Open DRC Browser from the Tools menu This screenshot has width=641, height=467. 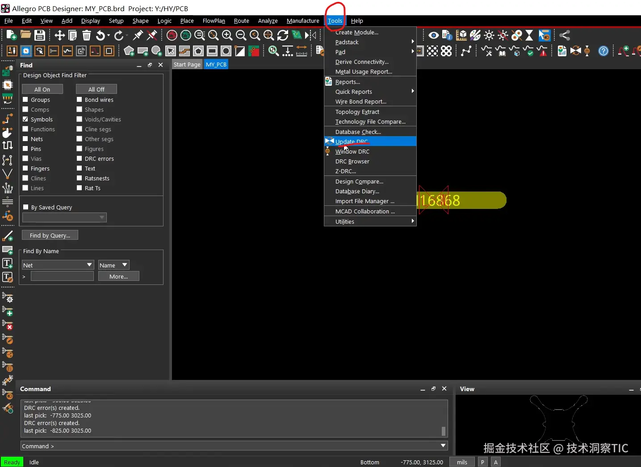(370, 161)
